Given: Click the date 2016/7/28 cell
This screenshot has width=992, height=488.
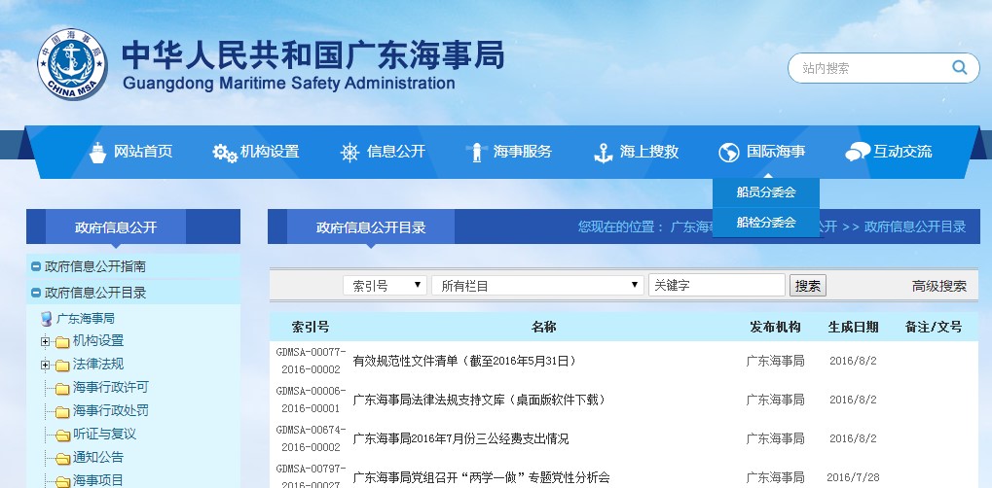Looking at the screenshot, I should coord(853,477).
